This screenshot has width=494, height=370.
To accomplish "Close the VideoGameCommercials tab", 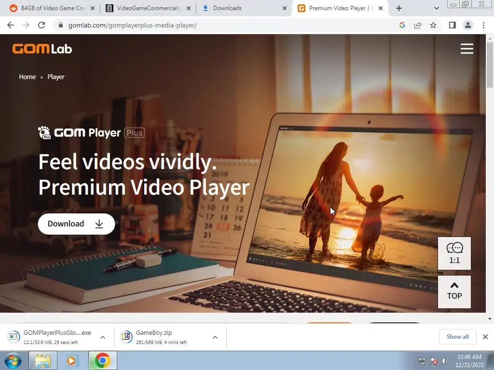I will click(189, 8).
